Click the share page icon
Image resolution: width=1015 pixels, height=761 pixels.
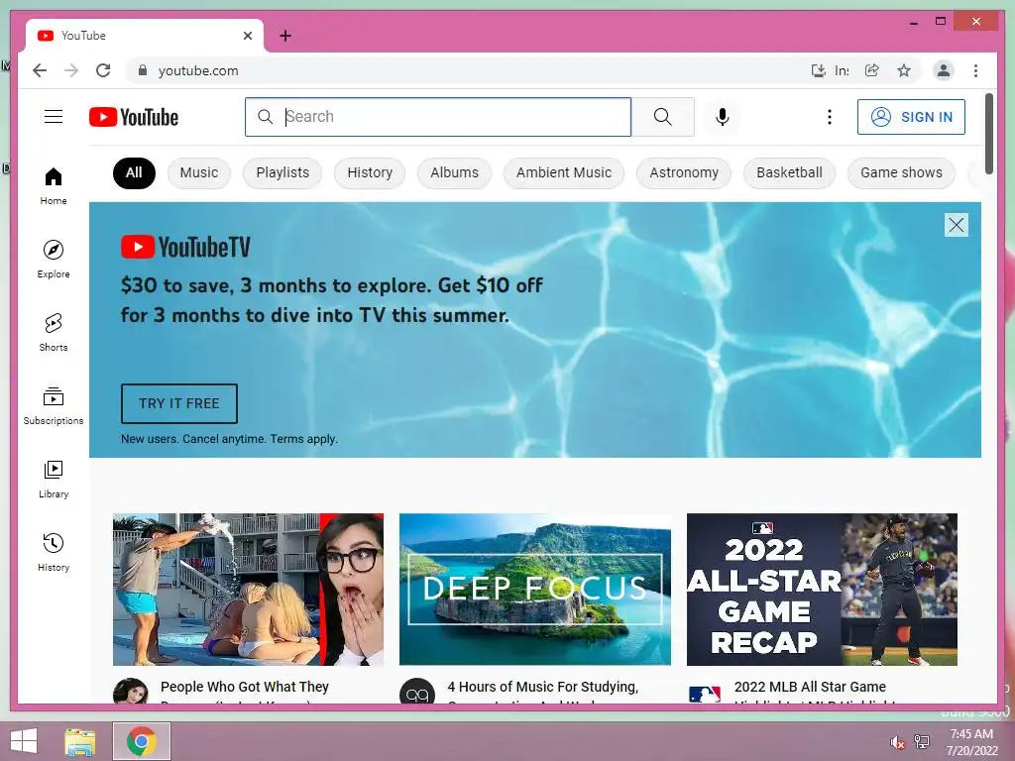872,70
